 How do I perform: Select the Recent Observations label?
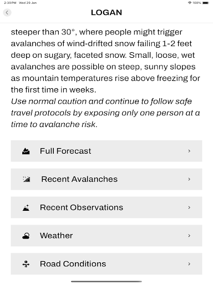point(82,207)
